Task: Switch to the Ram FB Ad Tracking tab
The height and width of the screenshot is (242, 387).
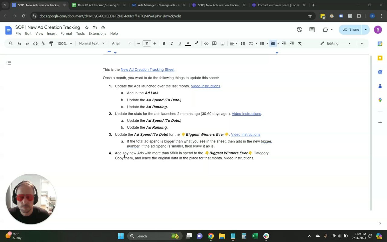Action: [x=99, y=5]
